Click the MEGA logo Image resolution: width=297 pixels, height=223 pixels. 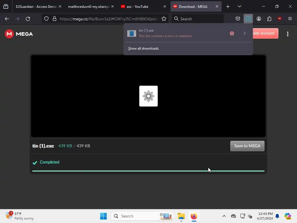19,34
